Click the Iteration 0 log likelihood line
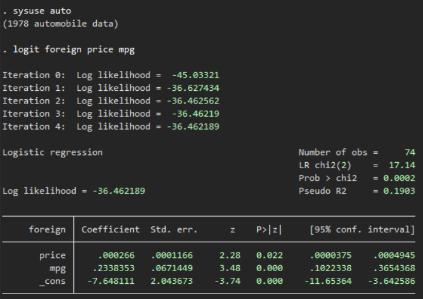 111,75
